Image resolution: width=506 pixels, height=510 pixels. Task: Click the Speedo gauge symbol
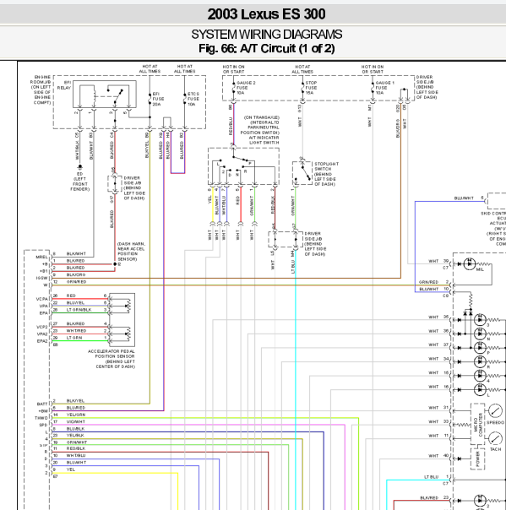pos(495,411)
